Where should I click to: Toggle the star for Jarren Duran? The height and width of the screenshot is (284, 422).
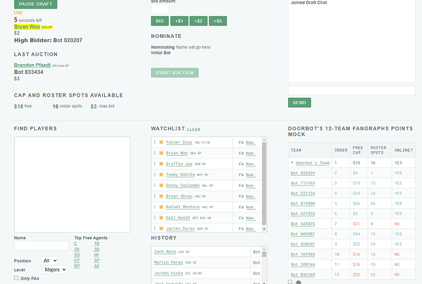(161, 228)
